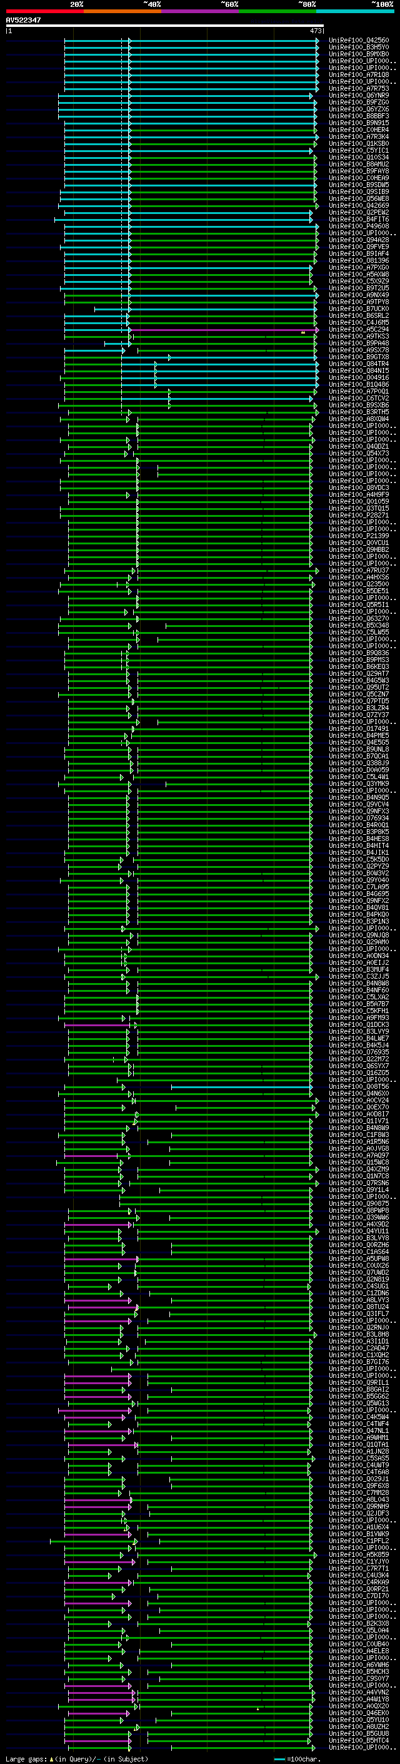
Task: Select the UniRef100_A9NX49 entry
Action: [358, 295]
